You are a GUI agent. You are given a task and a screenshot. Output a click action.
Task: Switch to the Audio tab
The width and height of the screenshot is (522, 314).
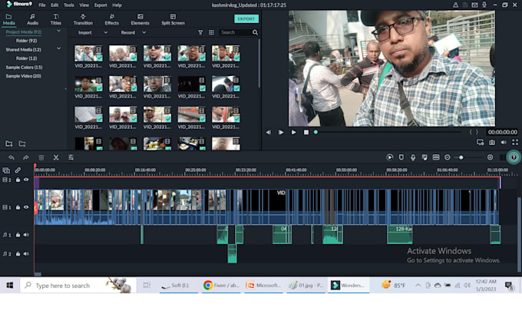click(x=32, y=19)
